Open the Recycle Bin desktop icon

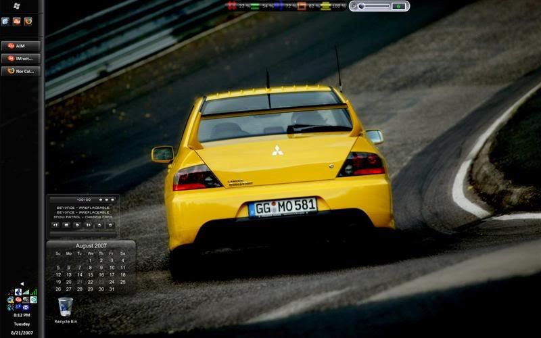(66, 310)
